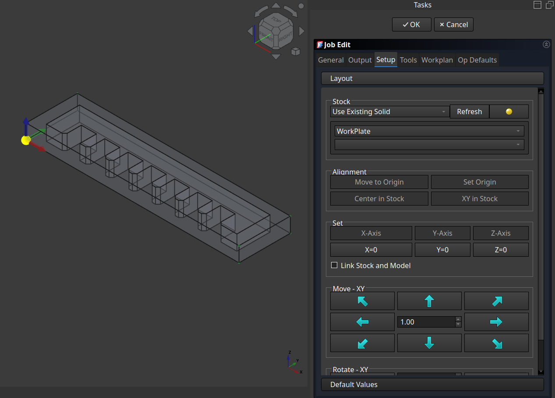Rotate view down using navigation cube arrow
This screenshot has width=555, height=398.
pos(276,56)
